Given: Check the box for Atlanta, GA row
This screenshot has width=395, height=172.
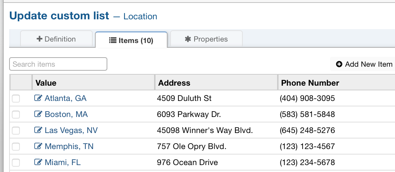Looking at the screenshot, I should [x=16, y=99].
